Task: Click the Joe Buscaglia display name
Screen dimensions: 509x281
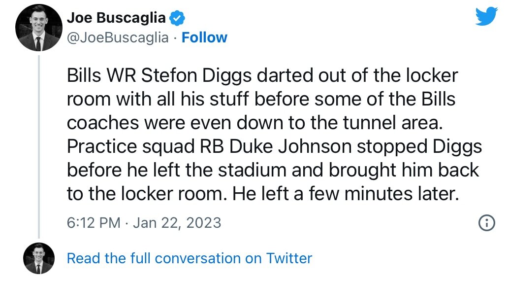Action: (116, 19)
